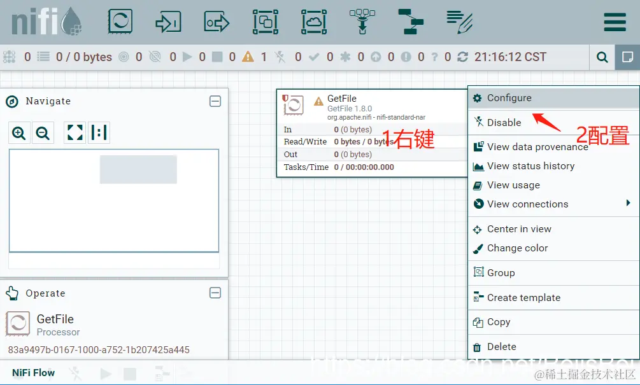
Task: Choose Disable from the context menu
Action: click(553, 122)
